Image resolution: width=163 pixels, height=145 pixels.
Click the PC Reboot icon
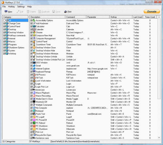[x=34, y=123]
